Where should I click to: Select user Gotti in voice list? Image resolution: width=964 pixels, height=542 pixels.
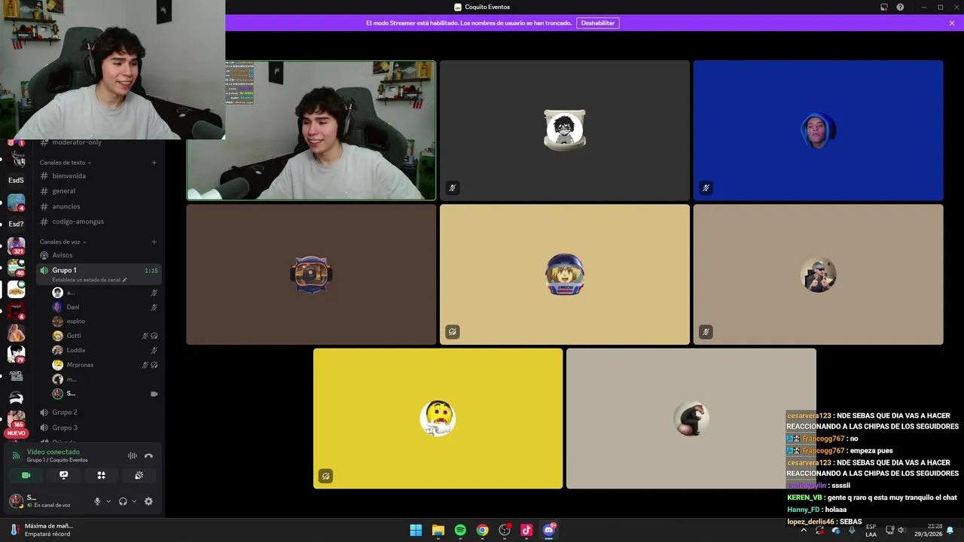pyautogui.click(x=104, y=336)
